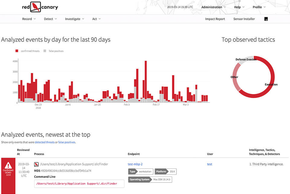Click the Carbon Black sensor icon in top toolbar
This screenshot has height=194, width=290.
point(266,19)
